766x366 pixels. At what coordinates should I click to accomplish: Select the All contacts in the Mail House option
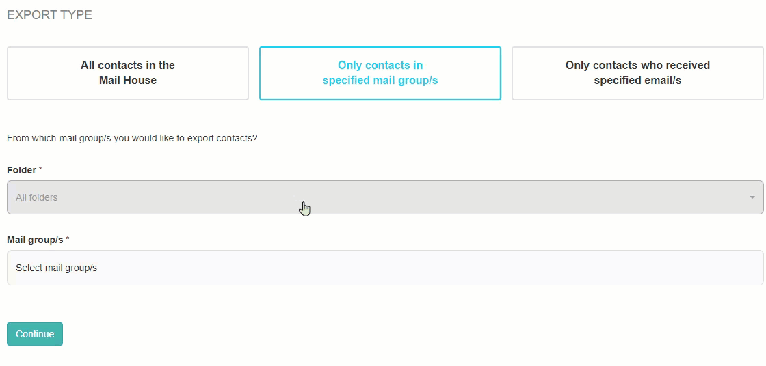pos(127,73)
